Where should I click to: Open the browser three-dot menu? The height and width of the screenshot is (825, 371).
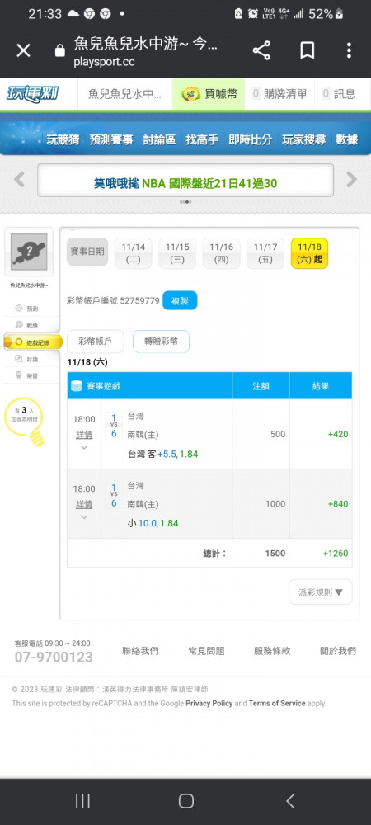click(349, 51)
